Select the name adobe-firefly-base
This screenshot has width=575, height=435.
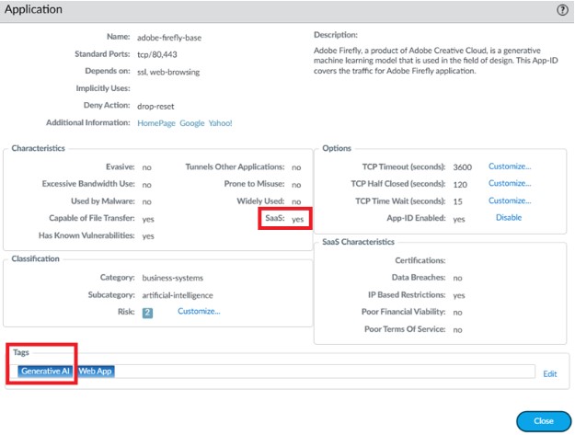click(169, 38)
